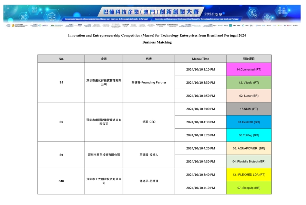
Task: Click the 'Business Matching' subtitle
Action: coord(157,42)
